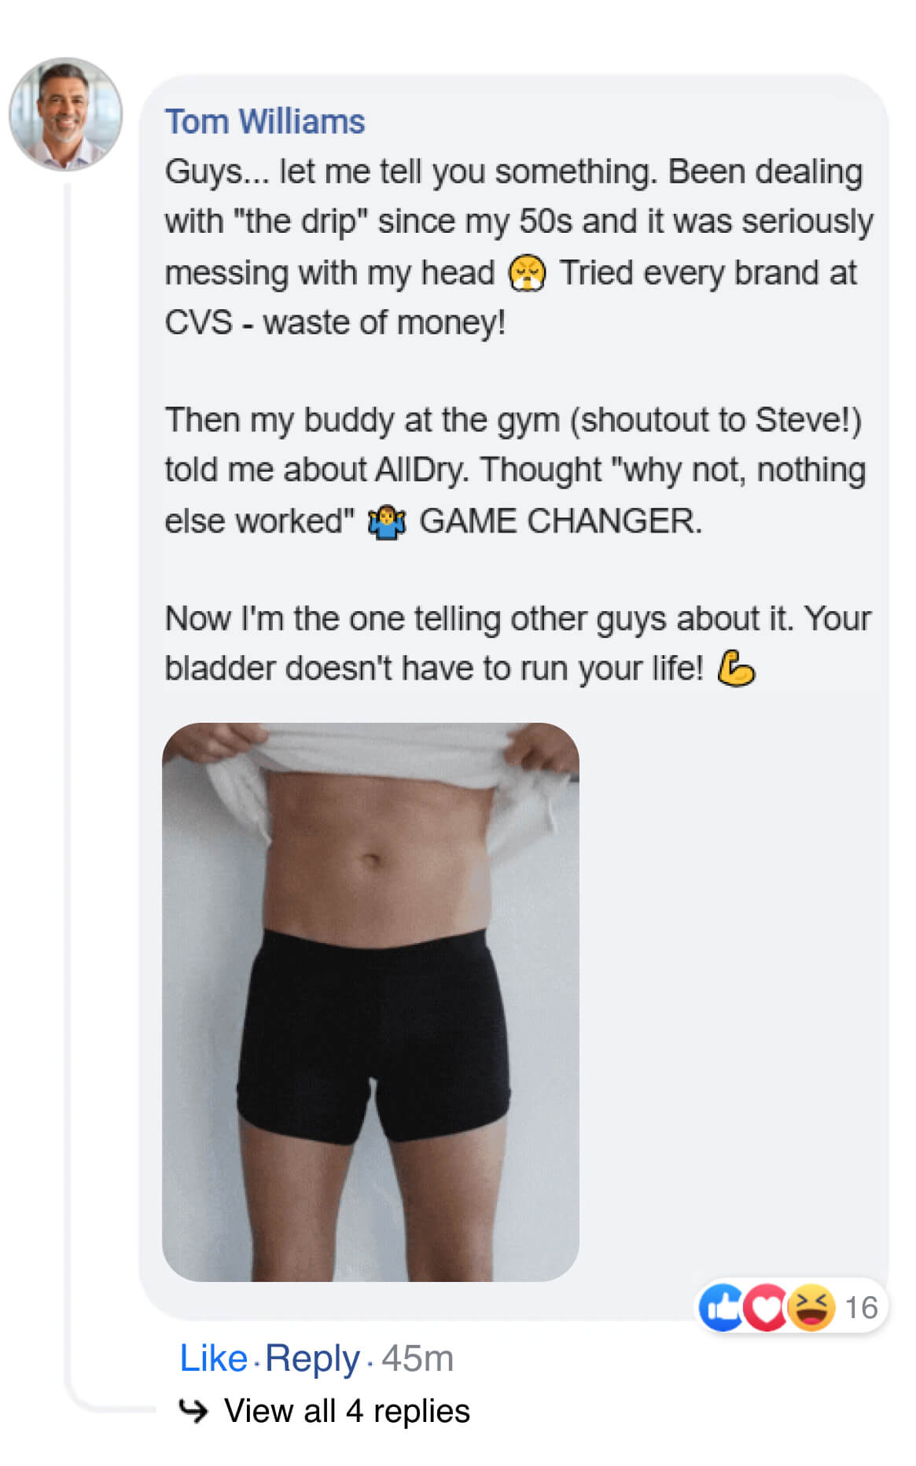916x1466 pixels.
Task: Click the curved reply arrow icon
Action: click(x=193, y=1411)
